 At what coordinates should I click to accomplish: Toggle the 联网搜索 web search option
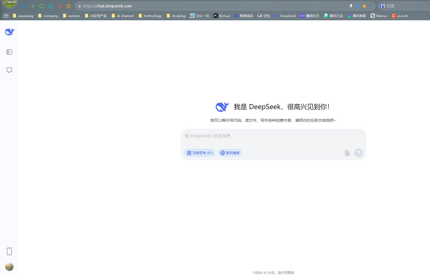click(x=230, y=153)
